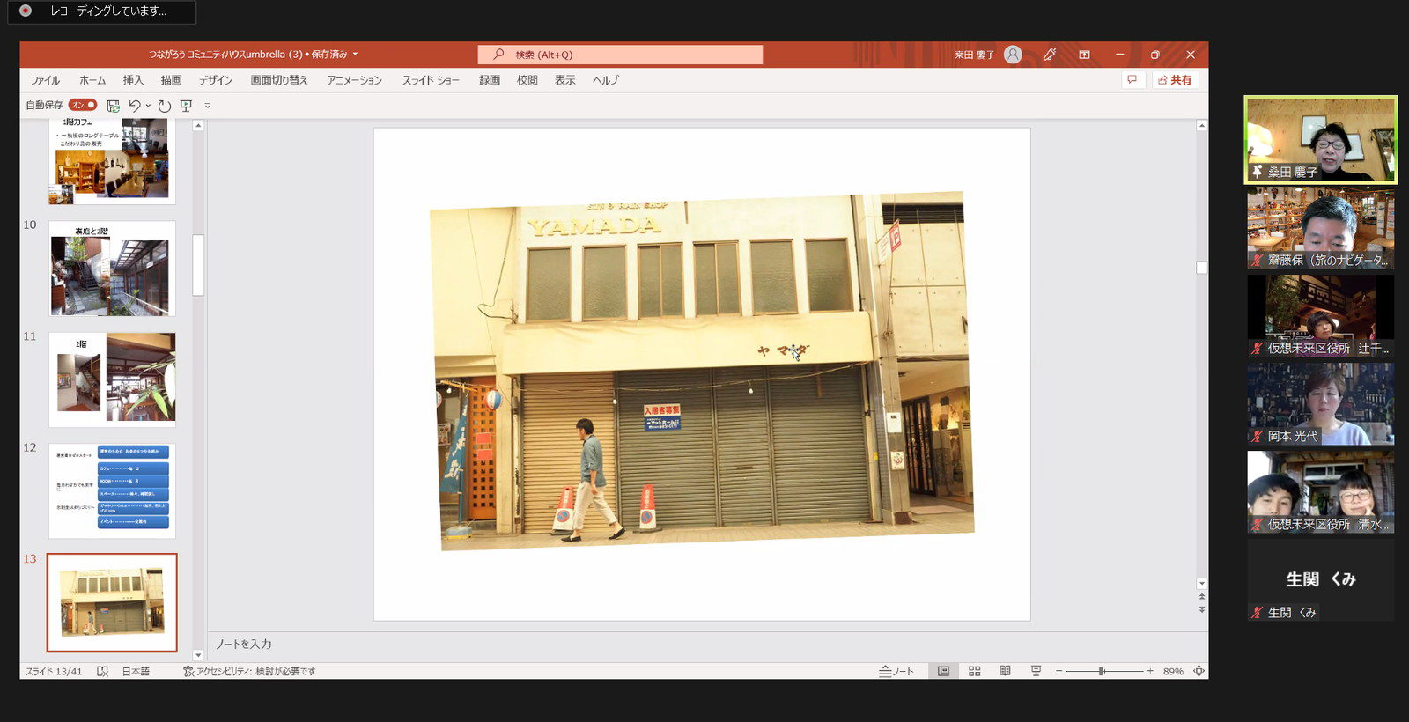The image size is (1409, 722).
Task: Click the user account avatar icon
Action: pos(1013,55)
